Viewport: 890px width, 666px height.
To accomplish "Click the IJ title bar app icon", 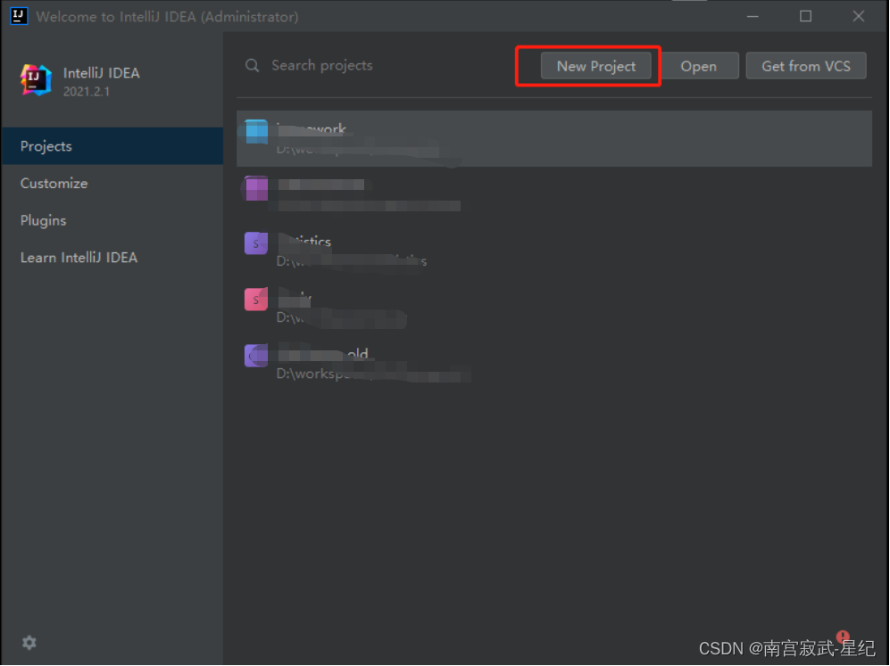I will click(x=19, y=16).
